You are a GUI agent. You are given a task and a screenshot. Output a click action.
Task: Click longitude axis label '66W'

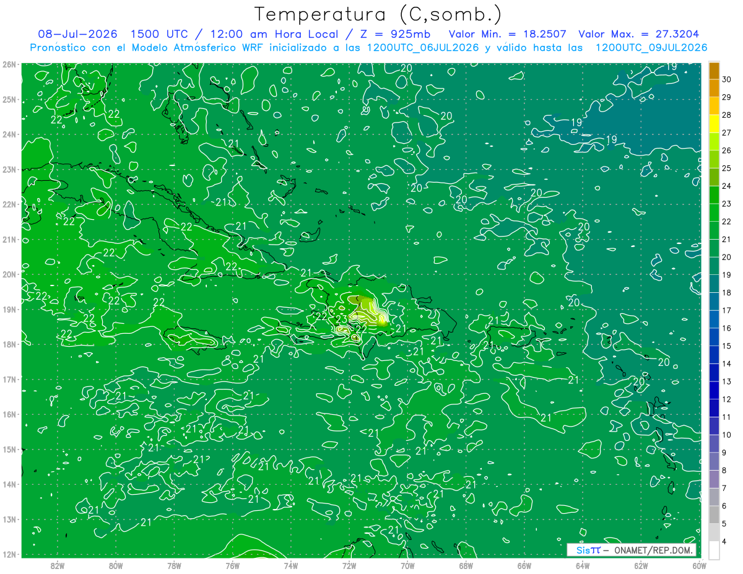tap(524, 565)
